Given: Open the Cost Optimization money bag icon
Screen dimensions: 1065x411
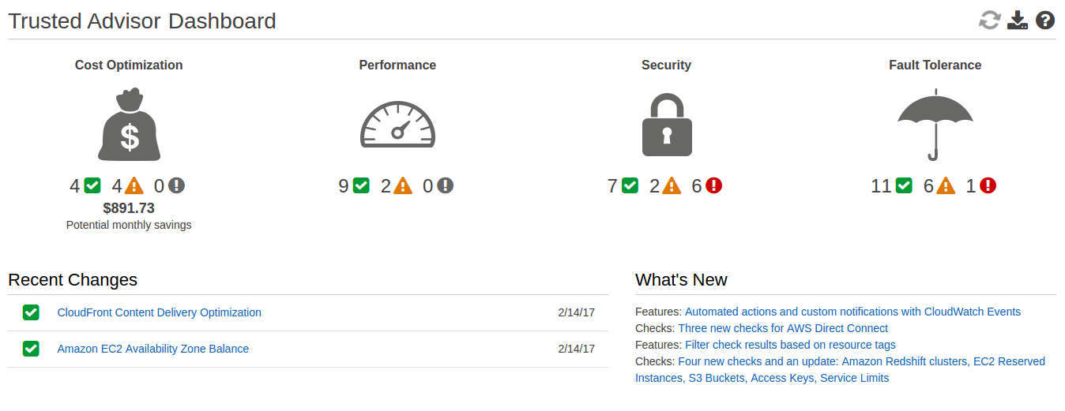Looking at the screenshot, I should 130,126.
